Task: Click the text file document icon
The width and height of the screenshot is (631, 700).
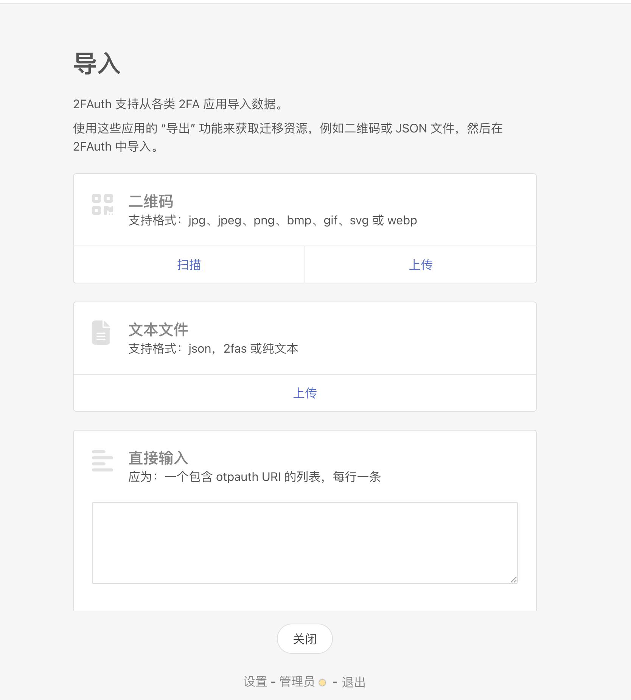Action: point(101,333)
